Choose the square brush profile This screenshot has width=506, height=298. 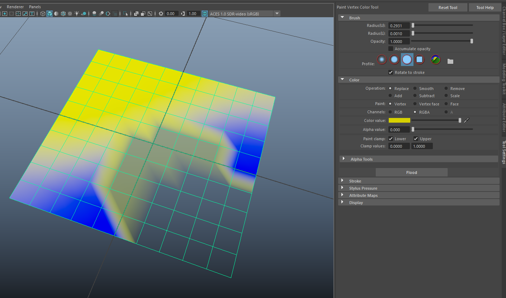419,60
